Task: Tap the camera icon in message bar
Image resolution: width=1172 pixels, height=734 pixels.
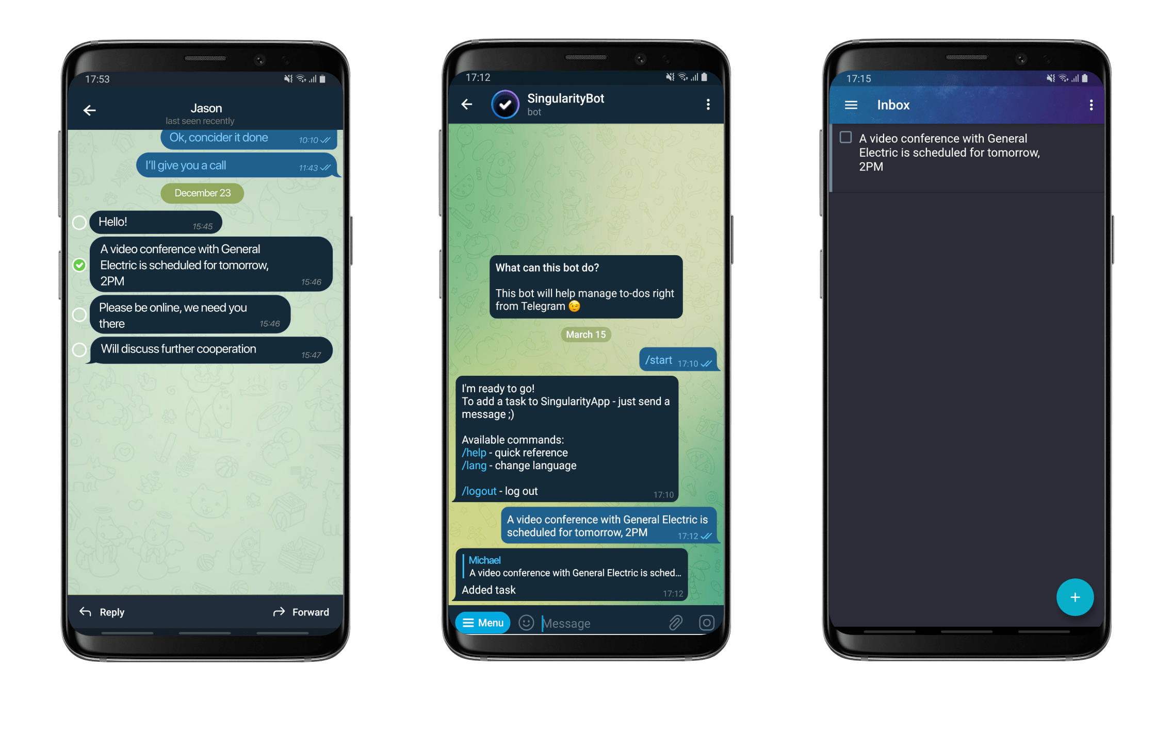Action: pos(705,623)
